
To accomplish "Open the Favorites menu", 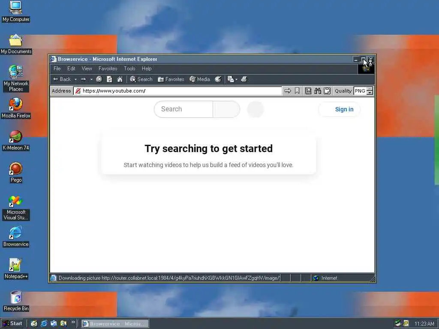I will click(108, 69).
